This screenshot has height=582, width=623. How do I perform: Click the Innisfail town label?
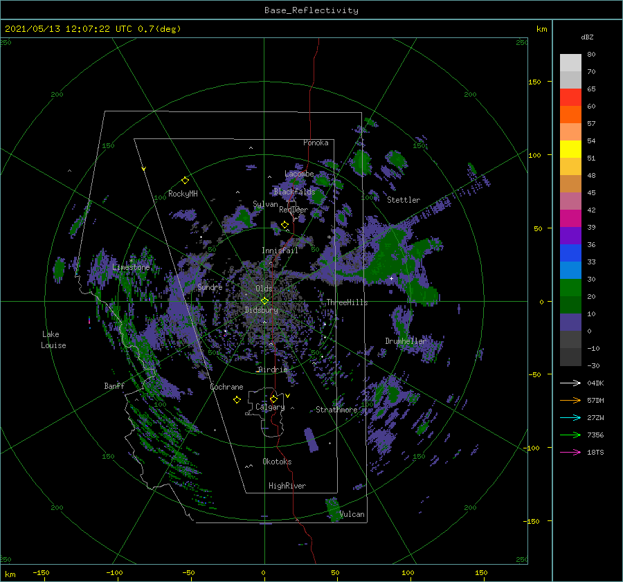pos(280,251)
